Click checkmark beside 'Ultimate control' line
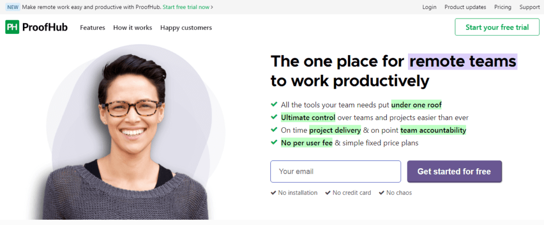 click(x=274, y=117)
